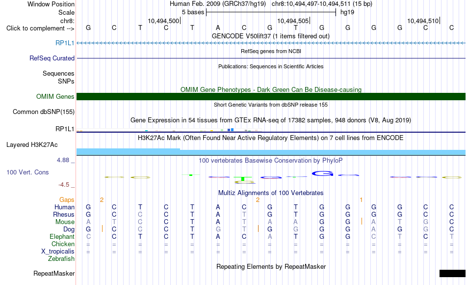Click the SNPs track label
466x285 pixels.
[66, 81]
